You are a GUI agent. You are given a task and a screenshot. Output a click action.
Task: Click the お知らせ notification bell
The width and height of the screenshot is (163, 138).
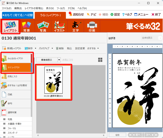click(76, 14)
